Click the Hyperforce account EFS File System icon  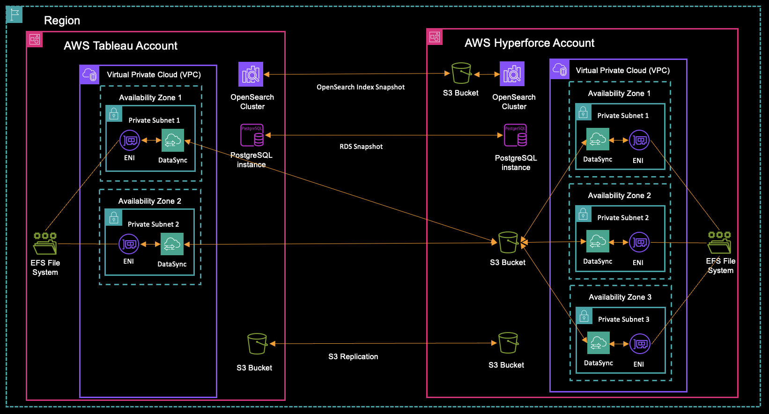(719, 242)
